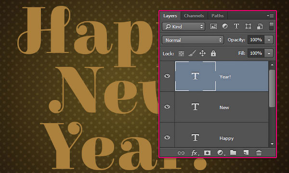289x173 pixels.
Task: Filter for smart objects icon
Action: pos(260,26)
